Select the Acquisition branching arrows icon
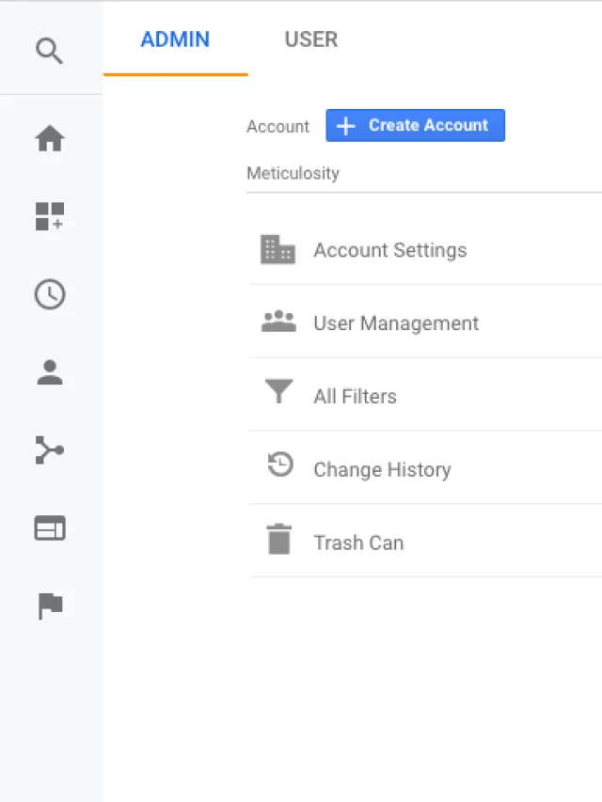The width and height of the screenshot is (602, 802). coord(50,450)
